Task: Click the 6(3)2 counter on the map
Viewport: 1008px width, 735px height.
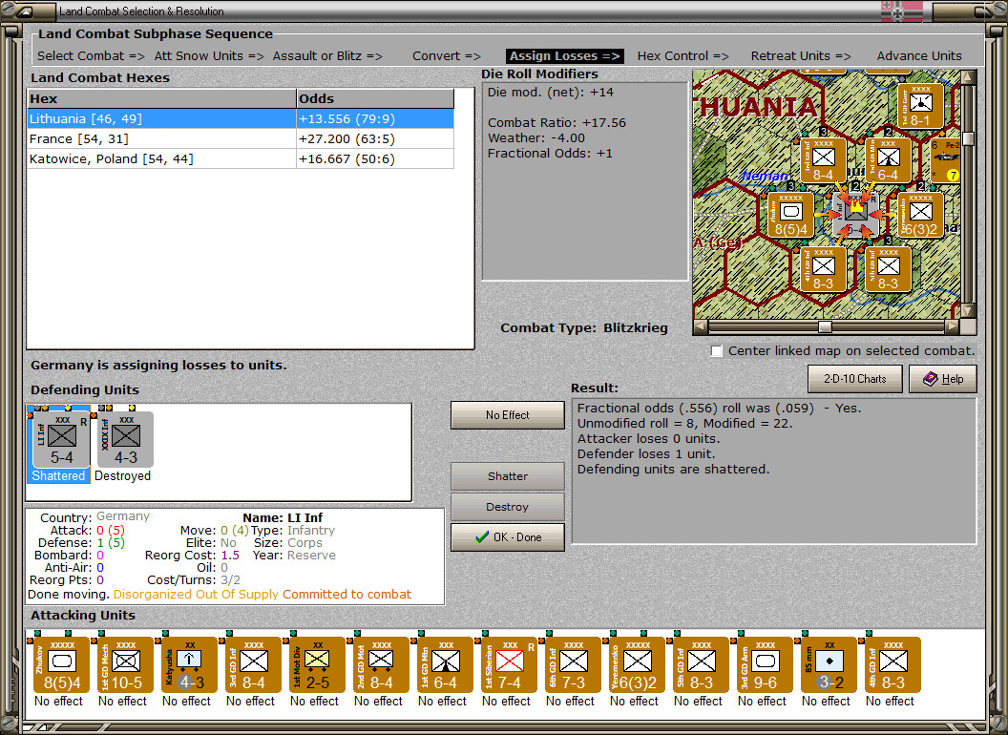Action: click(x=920, y=215)
